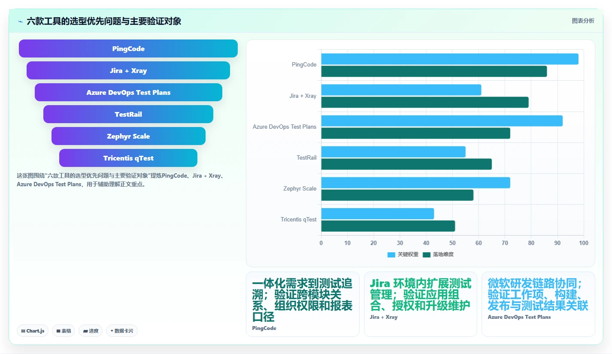Select the TestRail funnel bar
This screenshot has width=612, height=354.
click(128, 114)
